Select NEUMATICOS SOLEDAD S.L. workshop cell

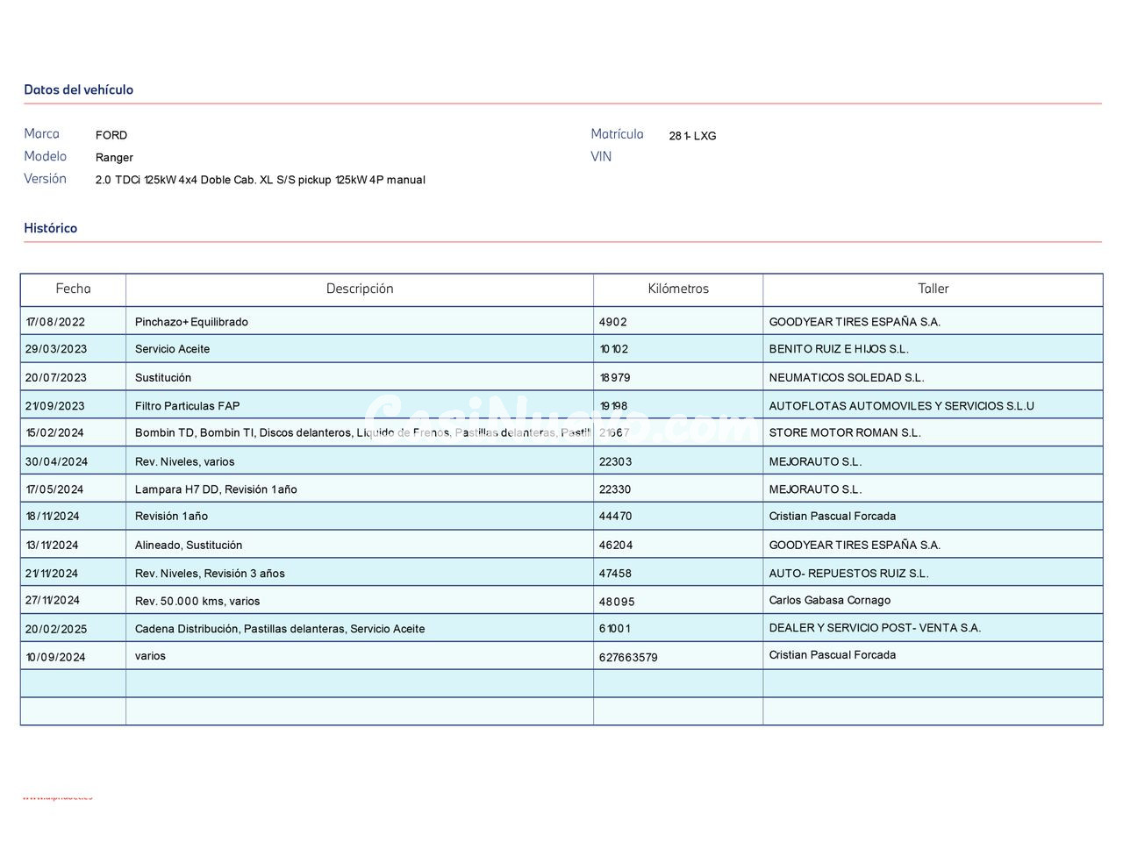tap(846, 378)
